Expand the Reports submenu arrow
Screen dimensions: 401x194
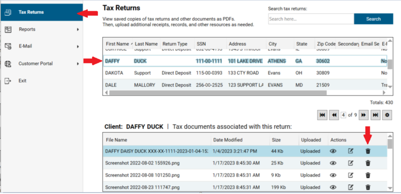pyautogui.click(x=78, y=30)
